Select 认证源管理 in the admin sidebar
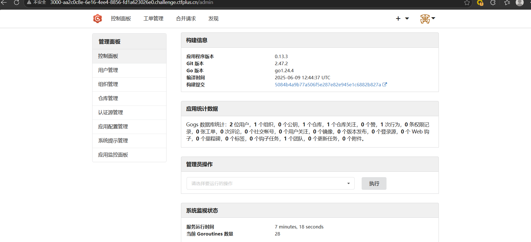 (129, 113)
